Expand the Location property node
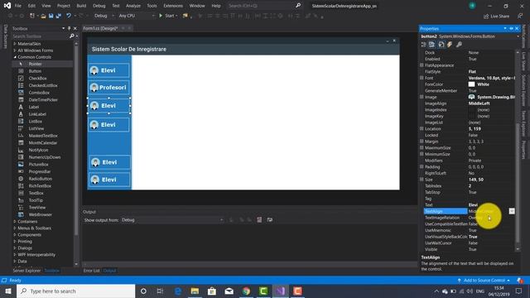The height and width of the screenshot is (298, 530). coord(422,129)
